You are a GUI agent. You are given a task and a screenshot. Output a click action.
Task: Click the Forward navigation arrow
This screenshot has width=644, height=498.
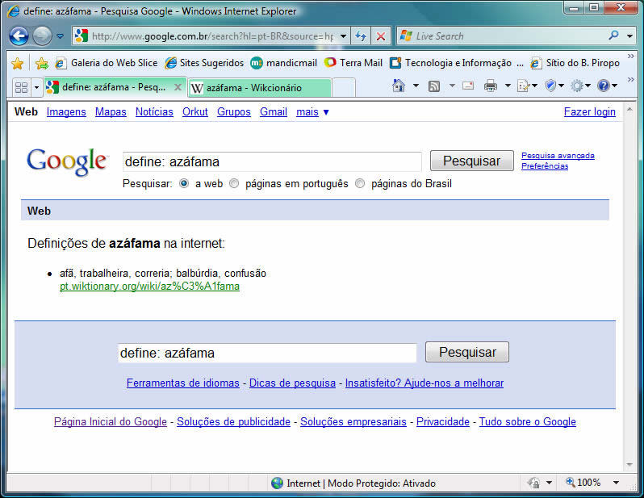coord(42,36)
